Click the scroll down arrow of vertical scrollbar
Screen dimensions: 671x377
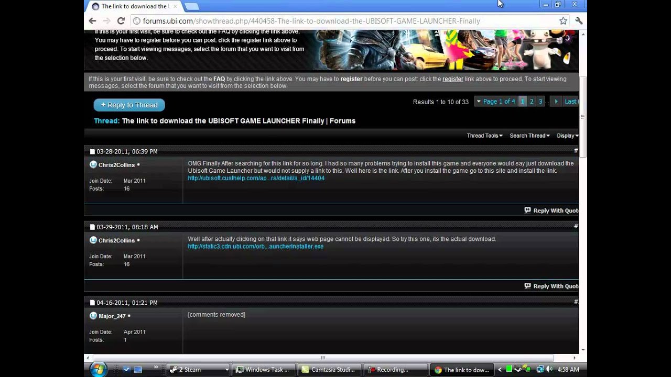582,349
